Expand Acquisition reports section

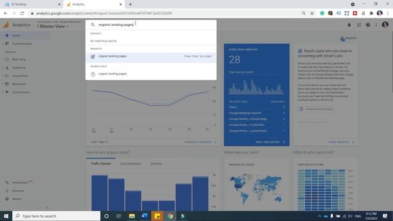[20, 76]
